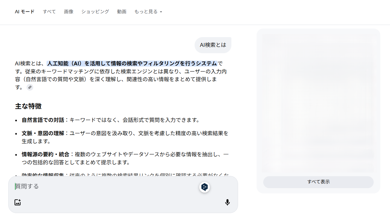Select the 動画 tab

click(x=122, y=12)
